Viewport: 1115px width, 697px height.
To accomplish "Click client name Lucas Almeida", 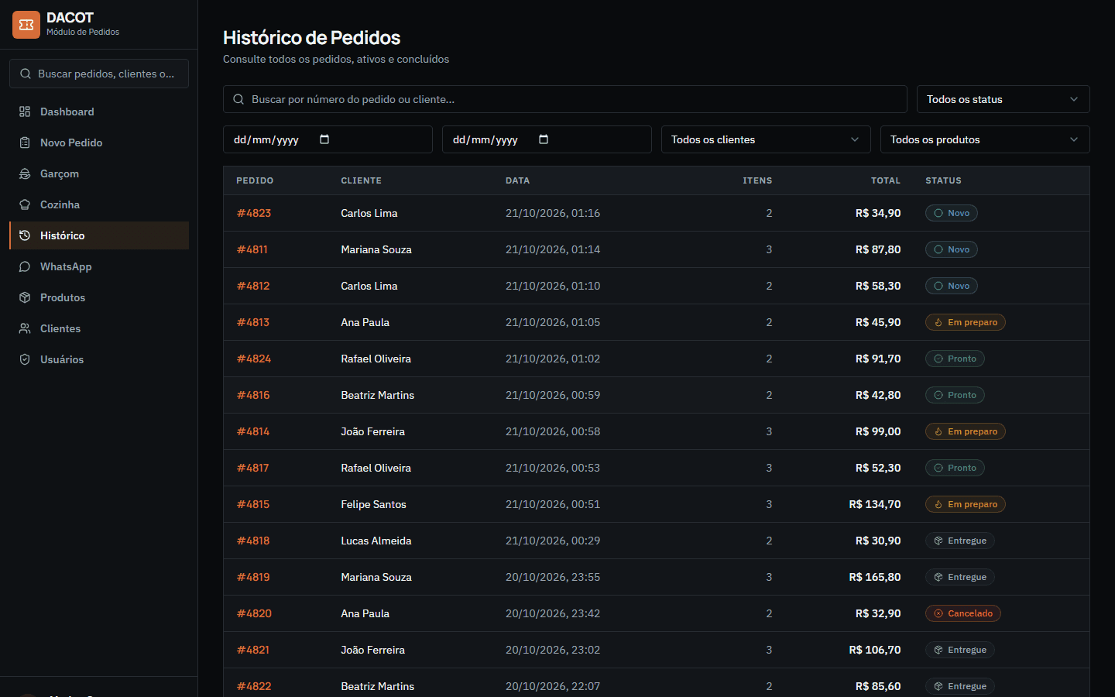I will 376,541.
